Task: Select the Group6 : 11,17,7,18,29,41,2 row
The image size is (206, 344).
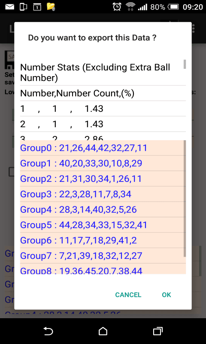Action: pyautogui.click(x=103, y=240)
